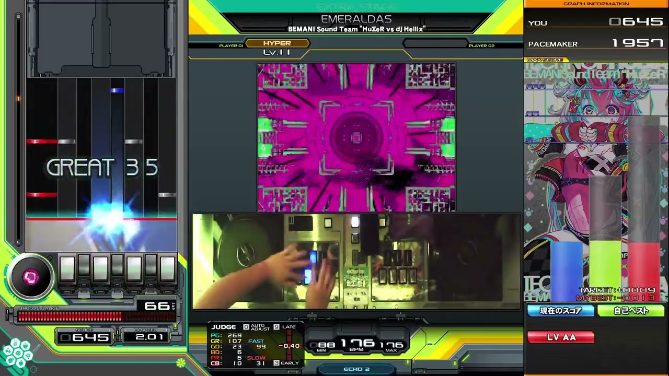
Task: Click the GREAT 35 combo judgment text
Action: coord(102,168)
